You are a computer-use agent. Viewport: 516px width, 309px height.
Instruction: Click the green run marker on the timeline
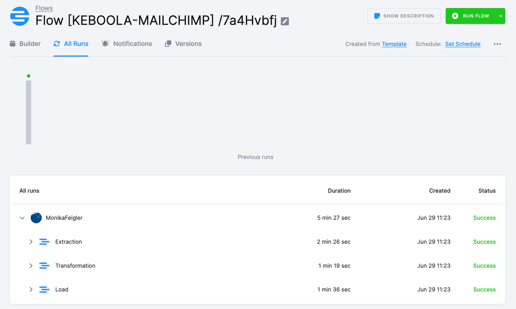point(29,76)
